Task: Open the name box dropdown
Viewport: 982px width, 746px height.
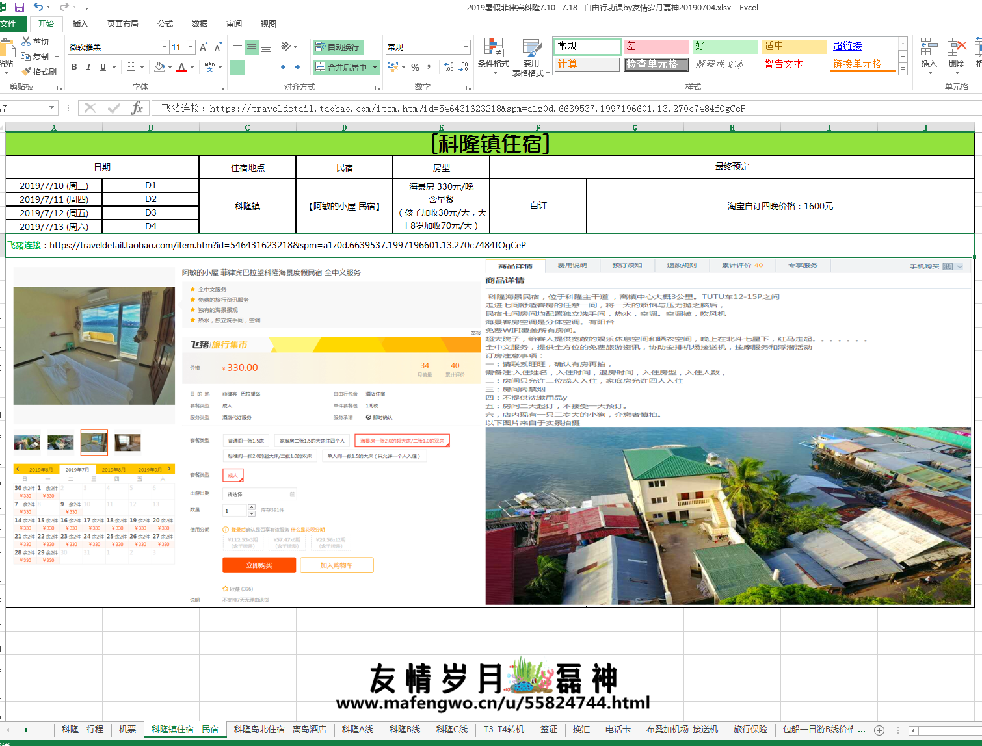Action: coord(52,108)
